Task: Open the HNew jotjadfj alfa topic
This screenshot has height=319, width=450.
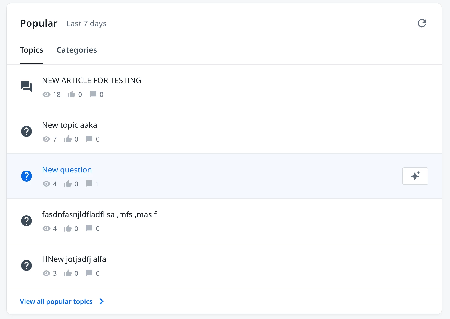Action: [x=74, y=259]
